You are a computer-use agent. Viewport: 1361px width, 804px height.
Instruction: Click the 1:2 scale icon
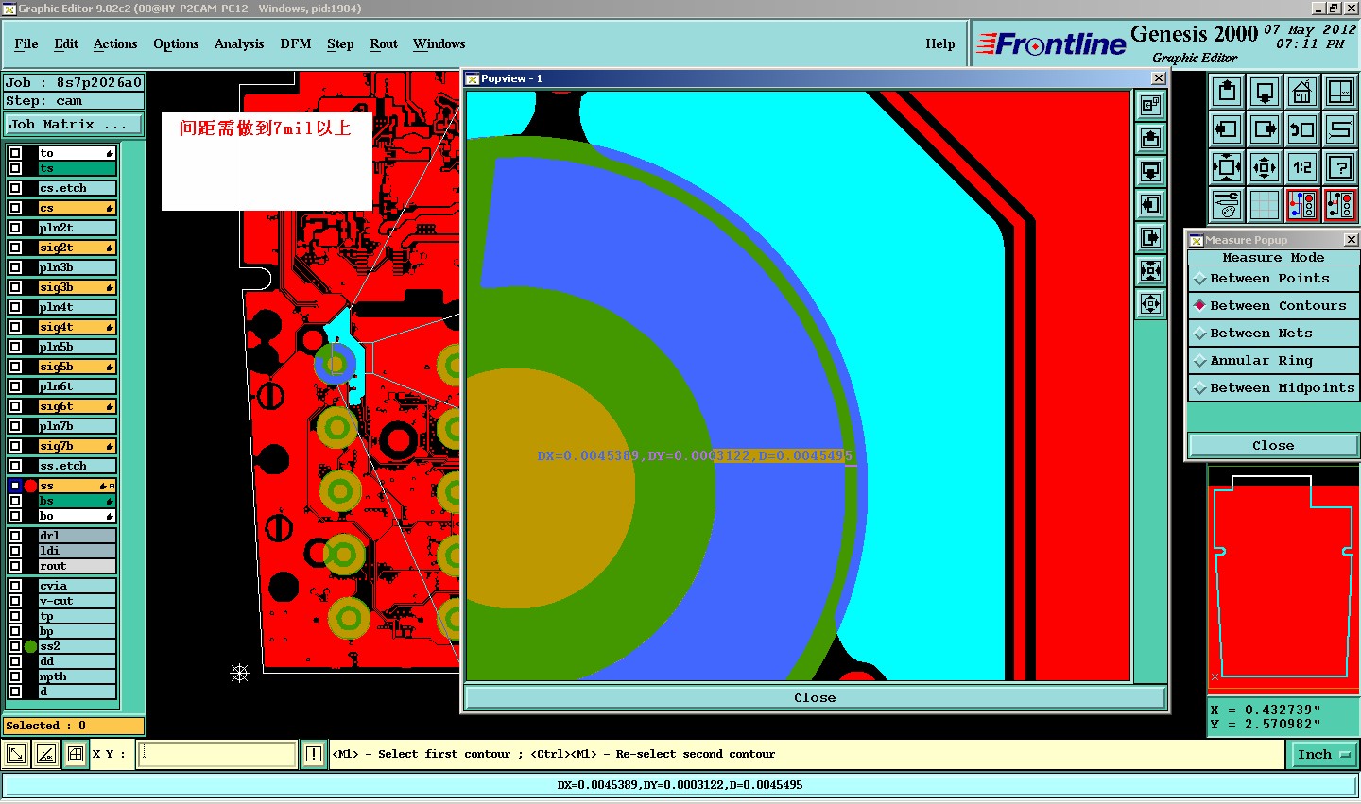tap(1302, 167)
